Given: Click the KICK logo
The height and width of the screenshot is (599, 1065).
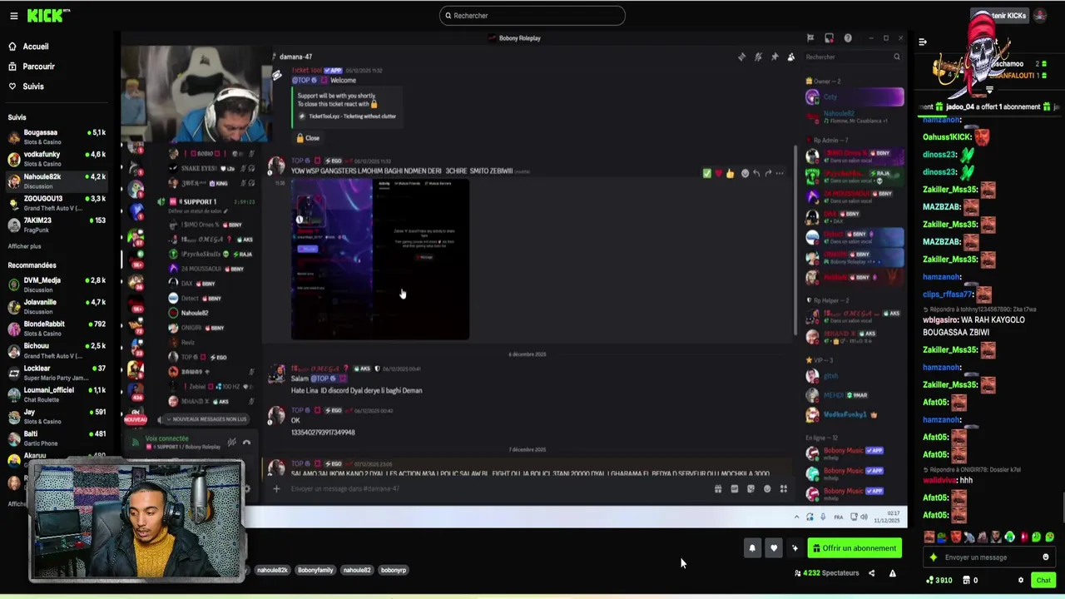Looking at the screenshot, I should coord(48,16).
